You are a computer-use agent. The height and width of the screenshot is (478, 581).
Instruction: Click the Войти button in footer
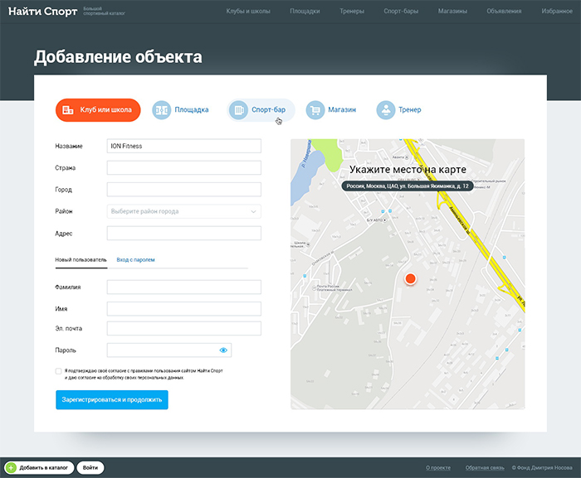[90, 468]
